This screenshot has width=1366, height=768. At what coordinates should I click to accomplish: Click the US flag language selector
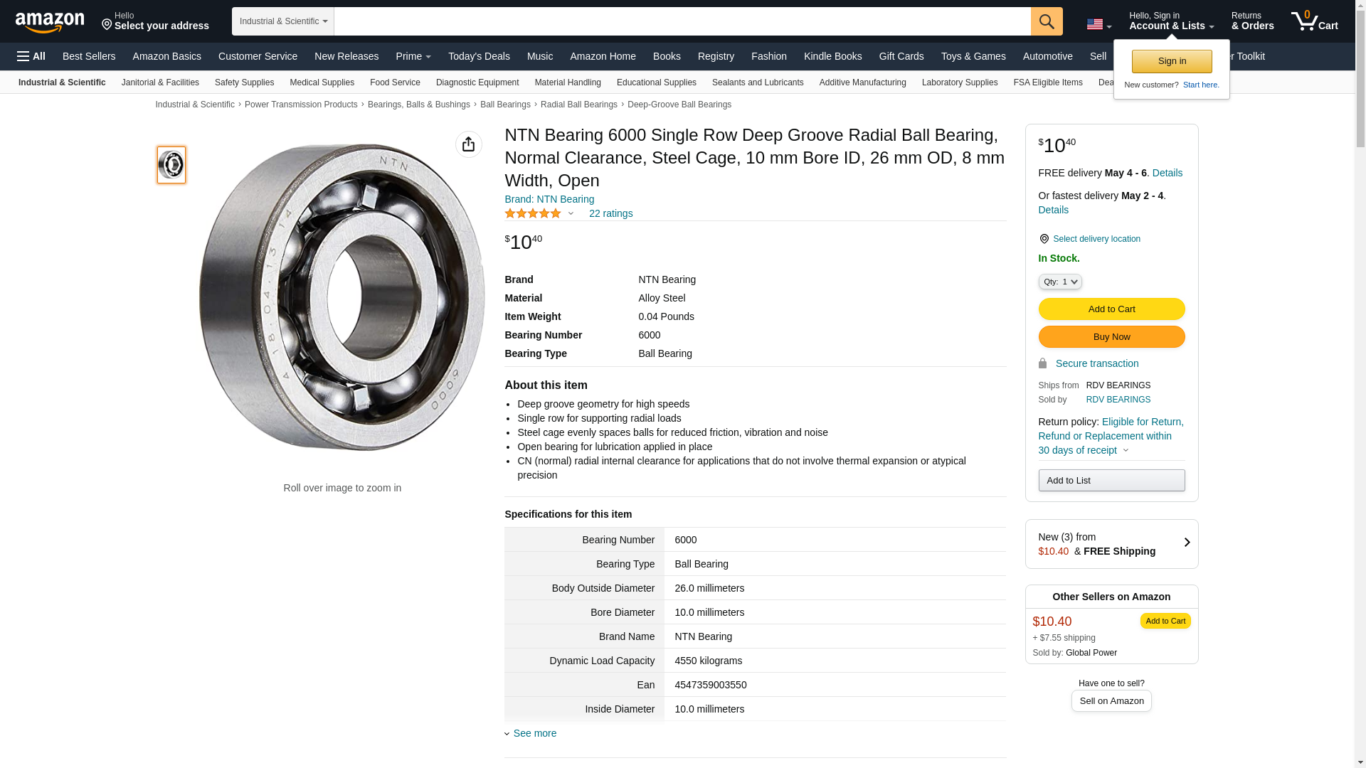(1098, 24)
